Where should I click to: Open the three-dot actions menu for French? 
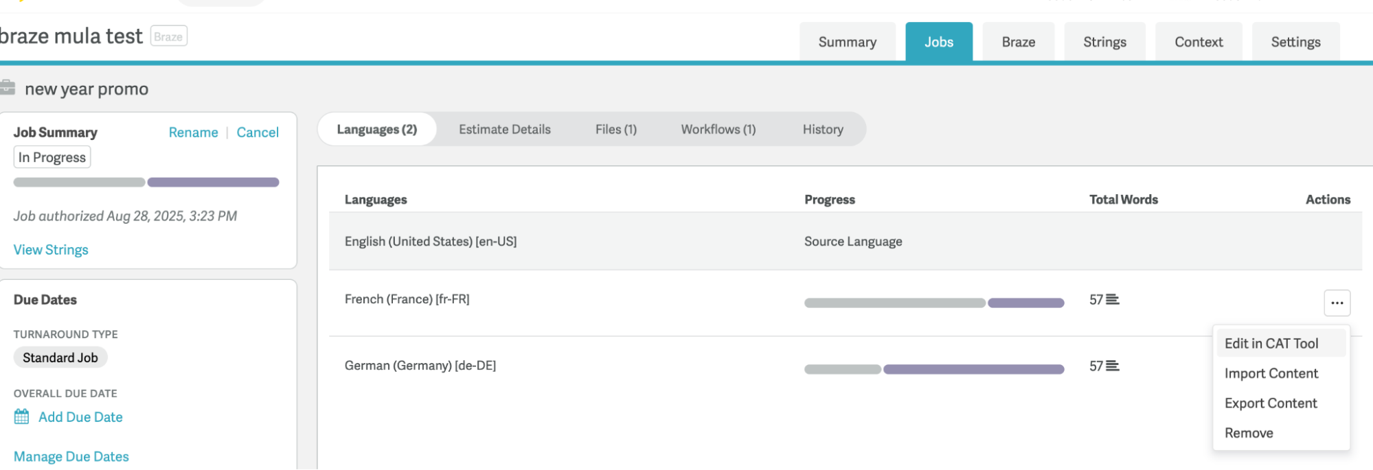pos(1337,303)
